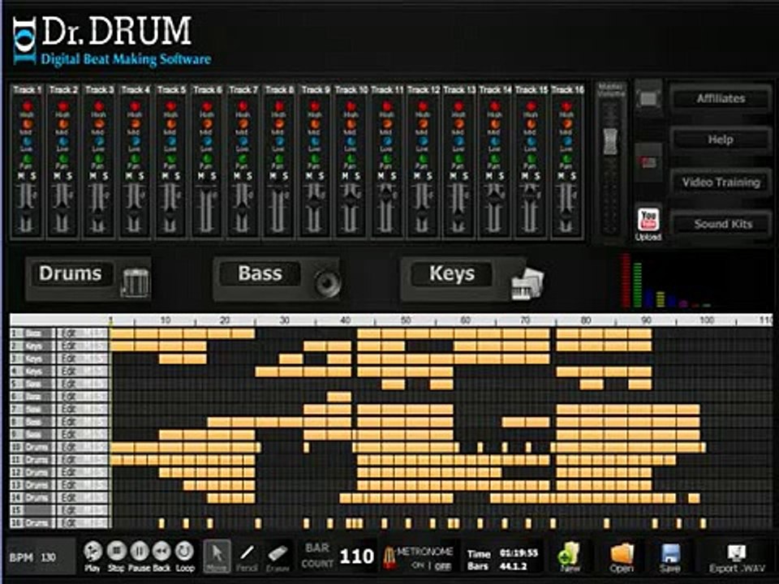The width and height of the screenshot is (779, 584).
Task: Open the Video Training button
Action: (721, 182)
